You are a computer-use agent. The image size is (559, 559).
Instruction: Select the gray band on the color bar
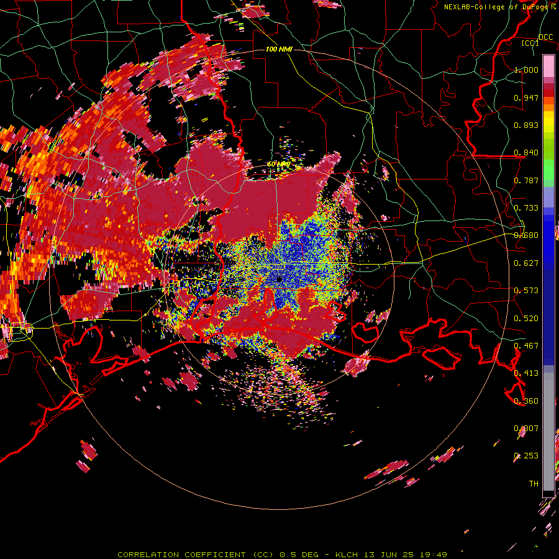(x=548, y=432)
